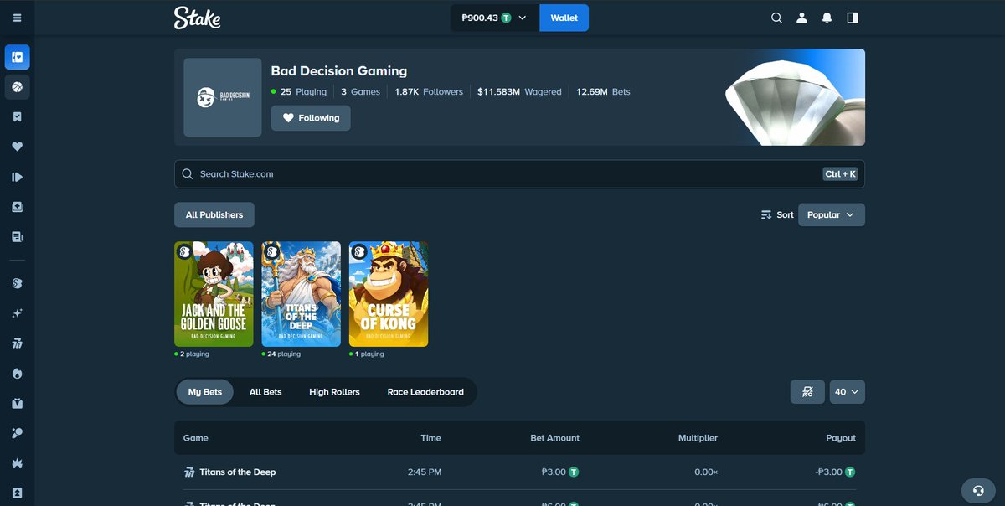Open the sidebar document list icon
The image size is (1005, 506).
[17, 237]
